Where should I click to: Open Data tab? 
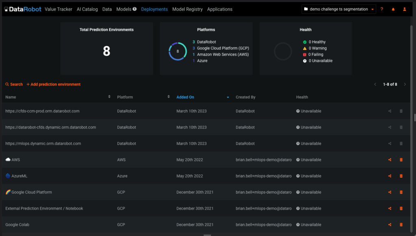[107, 9]
